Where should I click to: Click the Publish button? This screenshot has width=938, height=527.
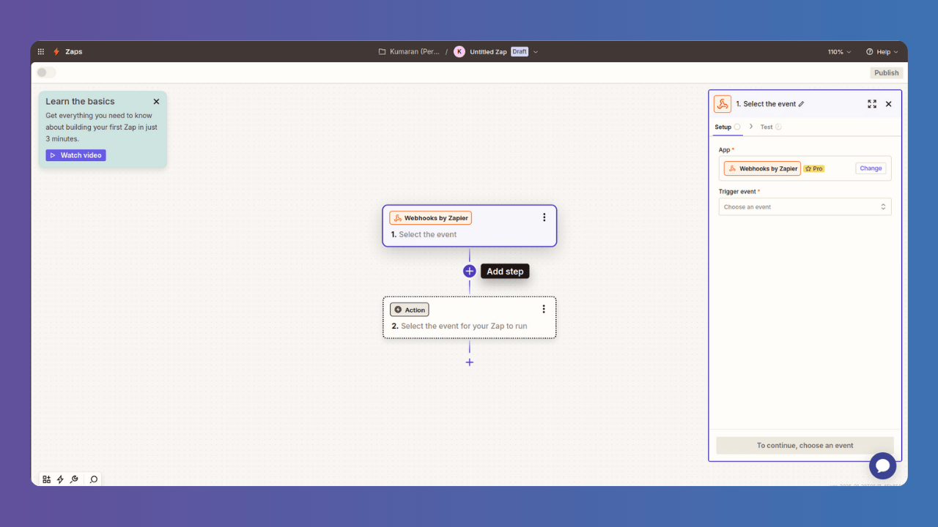click(x=887, y=72)
